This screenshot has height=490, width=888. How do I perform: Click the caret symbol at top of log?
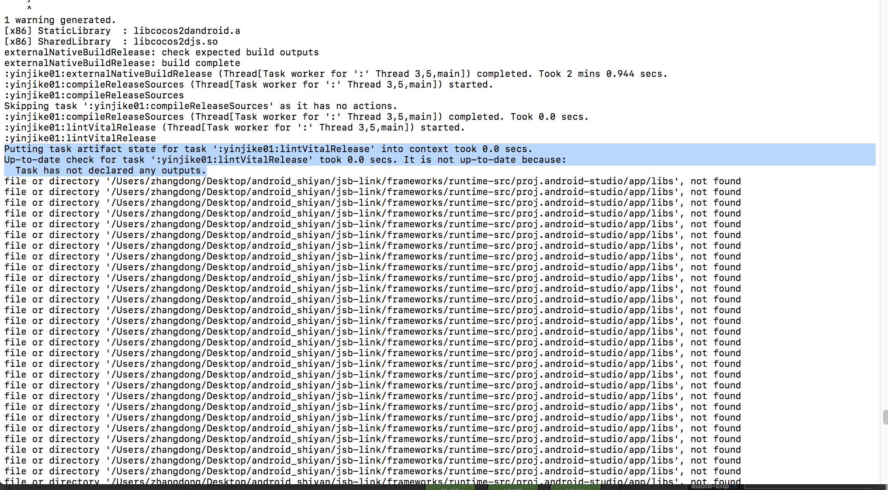pyautogui.click(x=29, y=7)
